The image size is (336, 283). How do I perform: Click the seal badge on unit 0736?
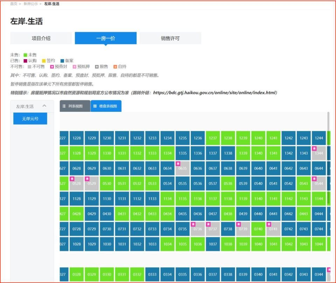click(x=193, y=224)
